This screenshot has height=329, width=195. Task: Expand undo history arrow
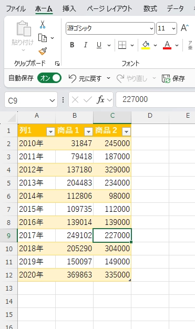pos(108,78)
